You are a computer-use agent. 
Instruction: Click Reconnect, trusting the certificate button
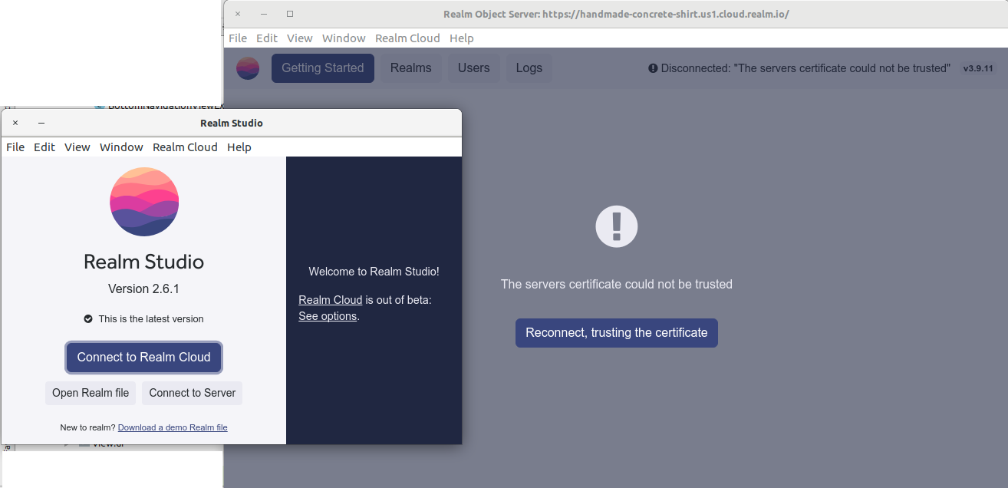point(617,333)
